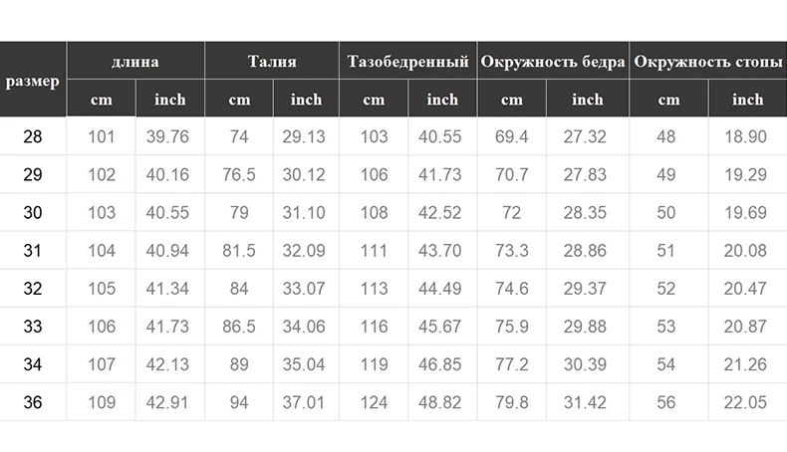Click the 22.05 inch foot cell
The width and height of the screenshot is (787, 452).
click(x=747, y=402)
